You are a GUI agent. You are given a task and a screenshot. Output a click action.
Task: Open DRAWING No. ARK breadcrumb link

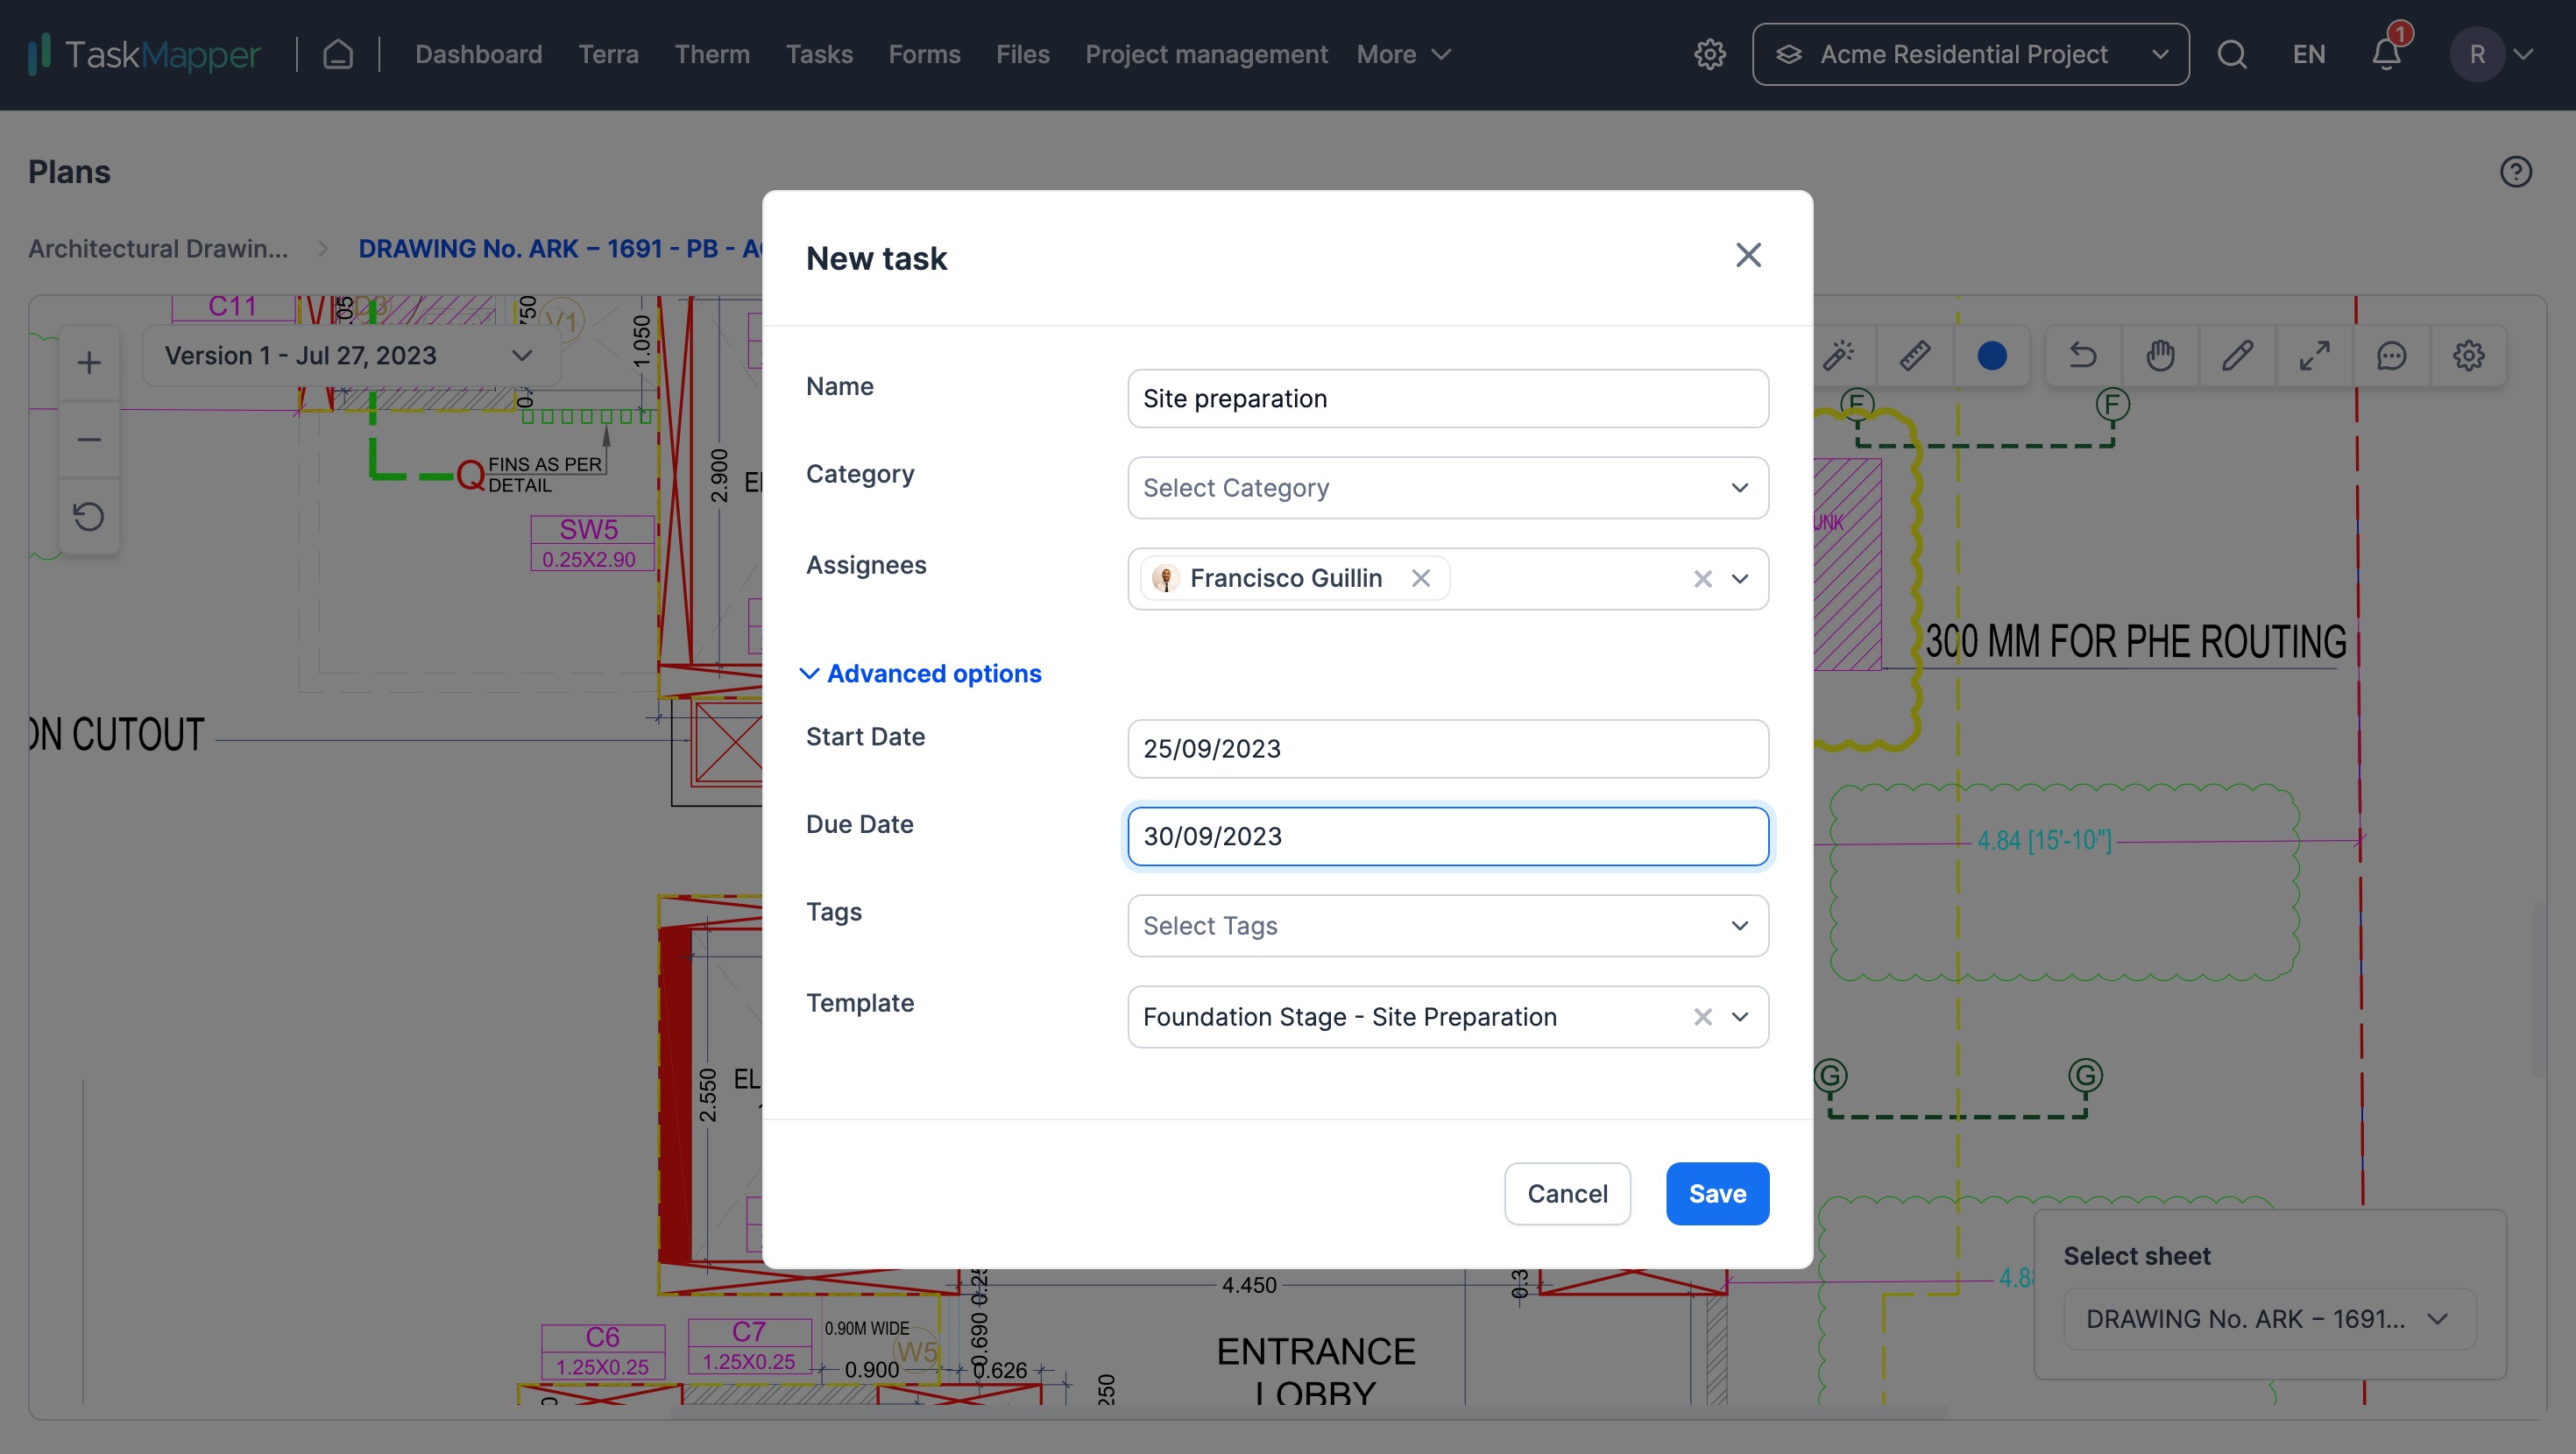pyautogui.click(x=560, y=248)
